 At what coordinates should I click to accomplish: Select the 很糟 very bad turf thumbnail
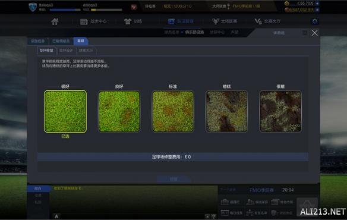(280, 111)
